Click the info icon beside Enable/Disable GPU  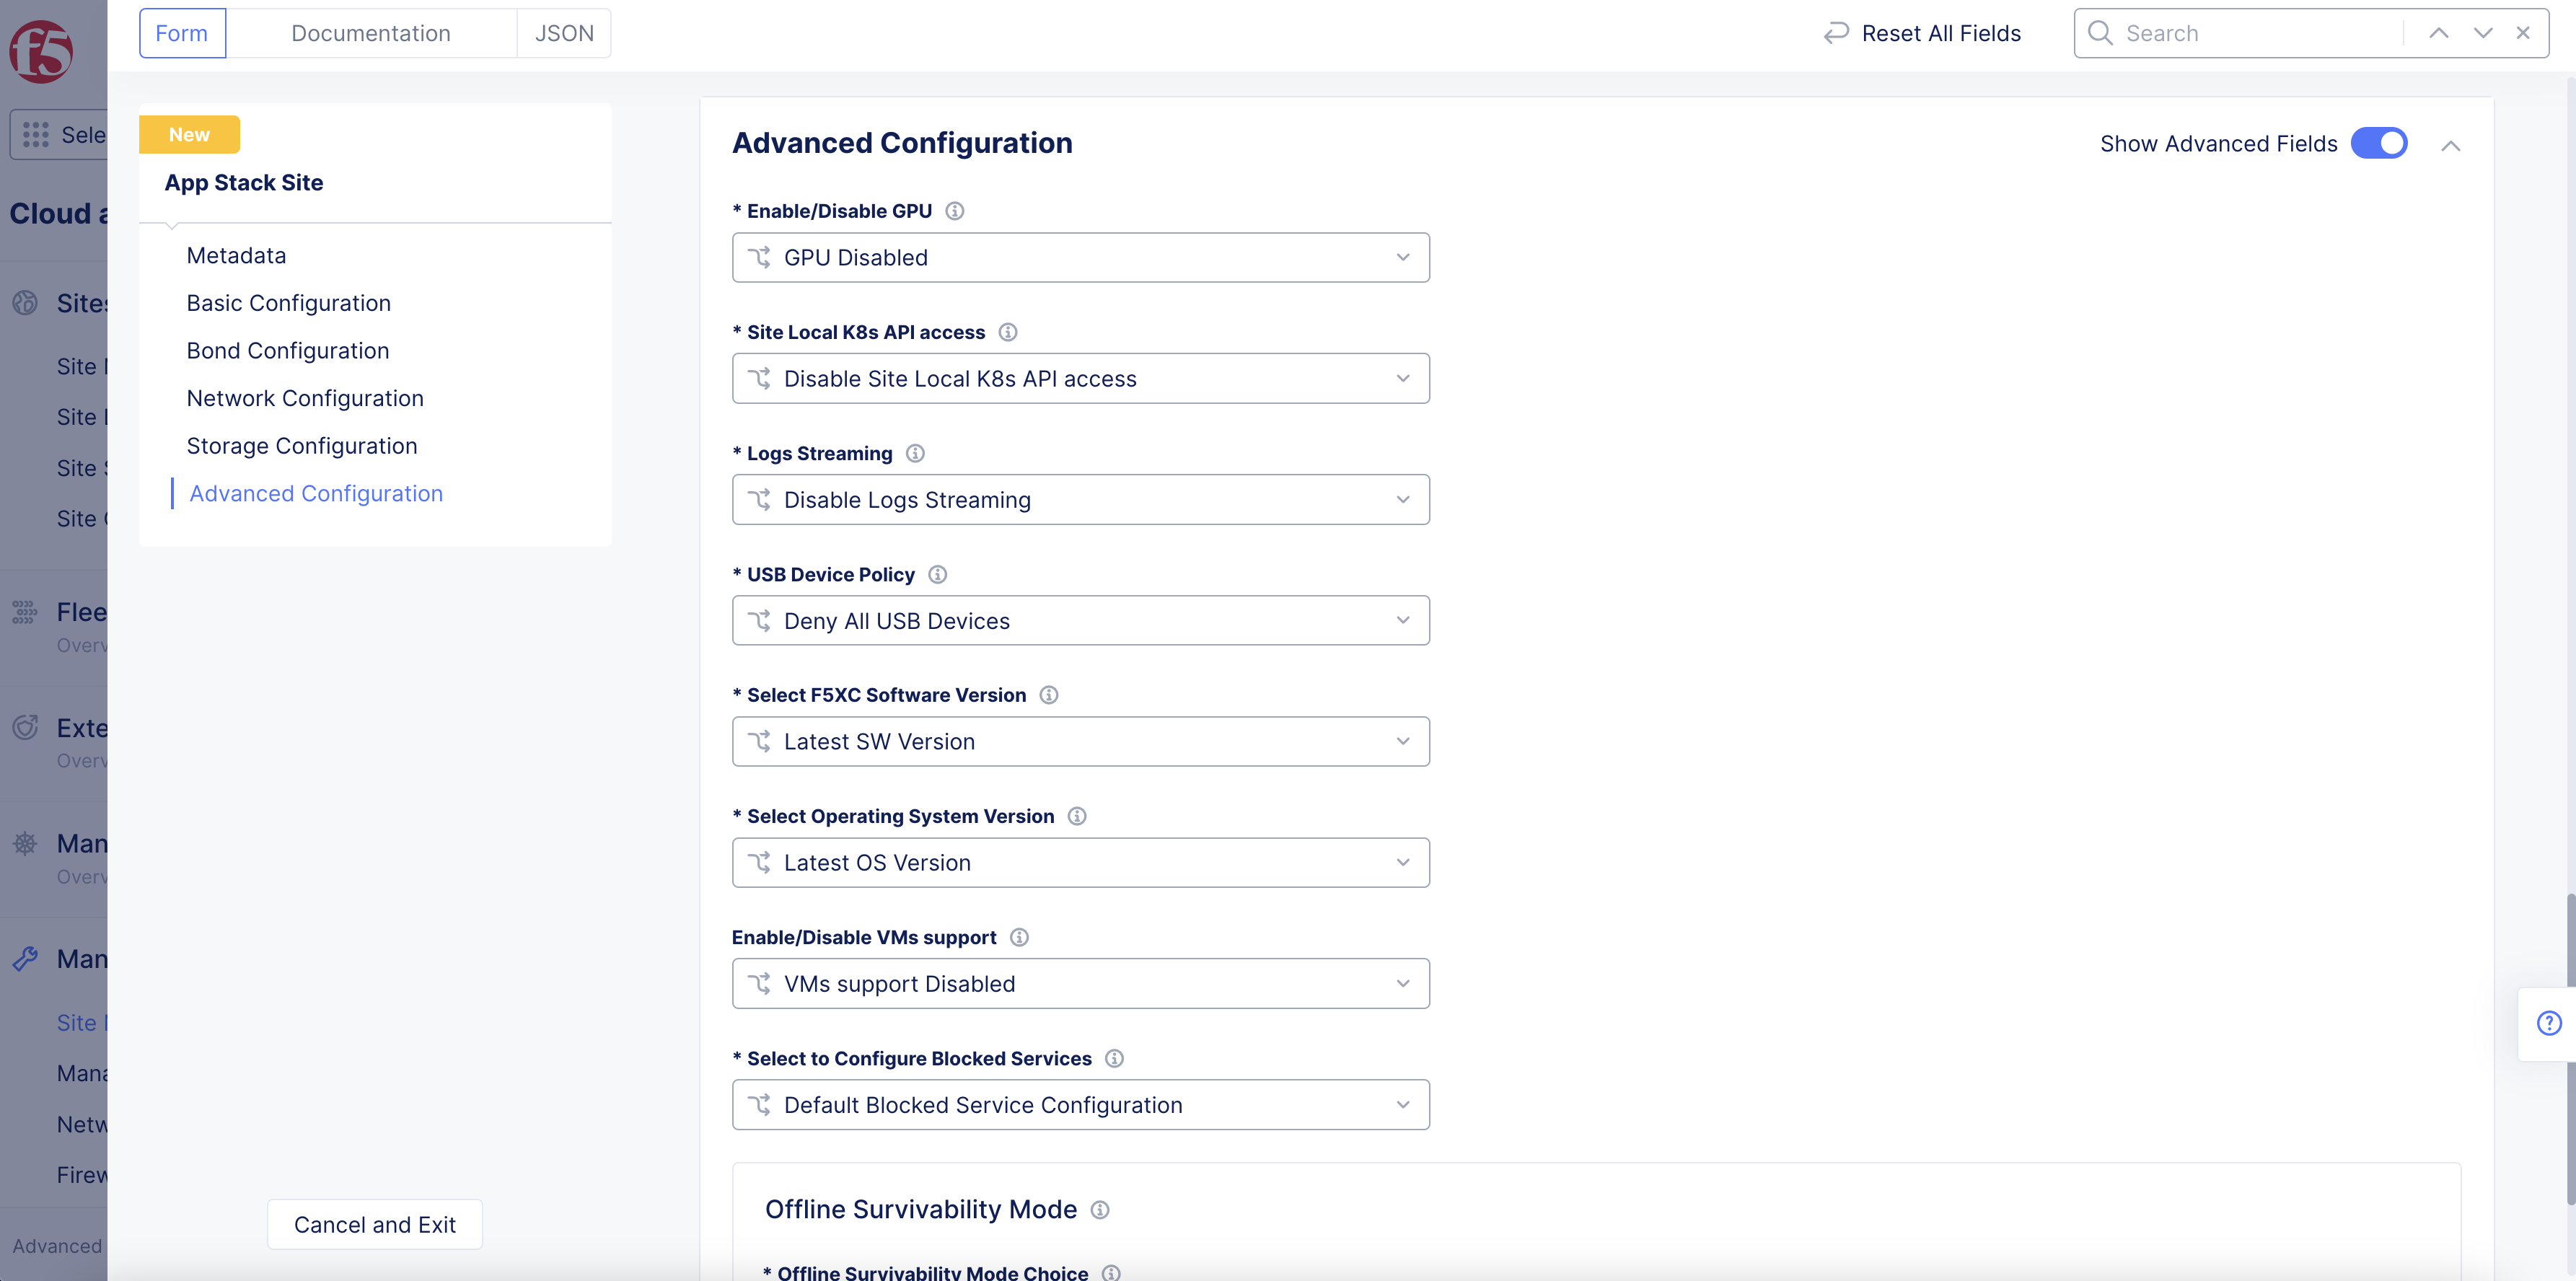point(955,210)
